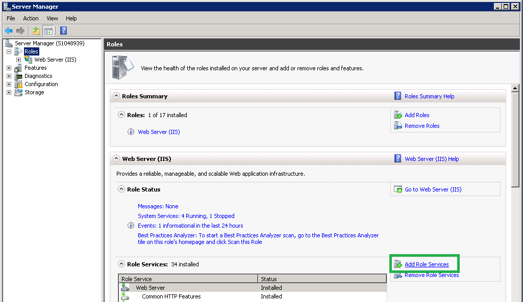Click the Diagnostics node icon
Viewport: 523px width, 302px height.
tap(18, 76)
